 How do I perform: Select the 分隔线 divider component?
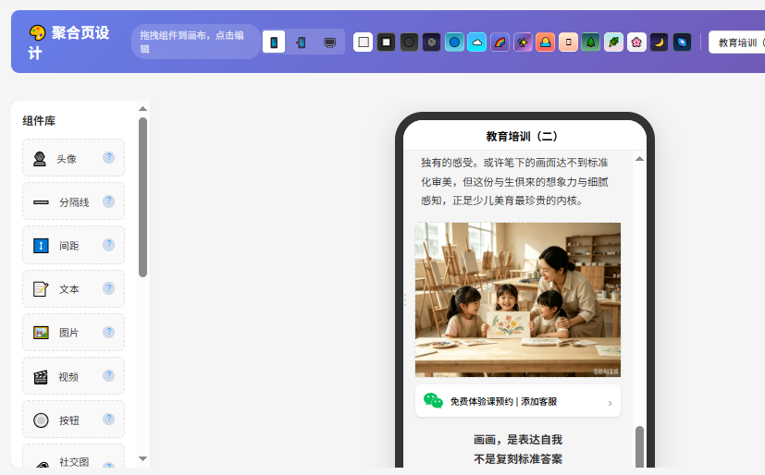click(x=73, y=201)
